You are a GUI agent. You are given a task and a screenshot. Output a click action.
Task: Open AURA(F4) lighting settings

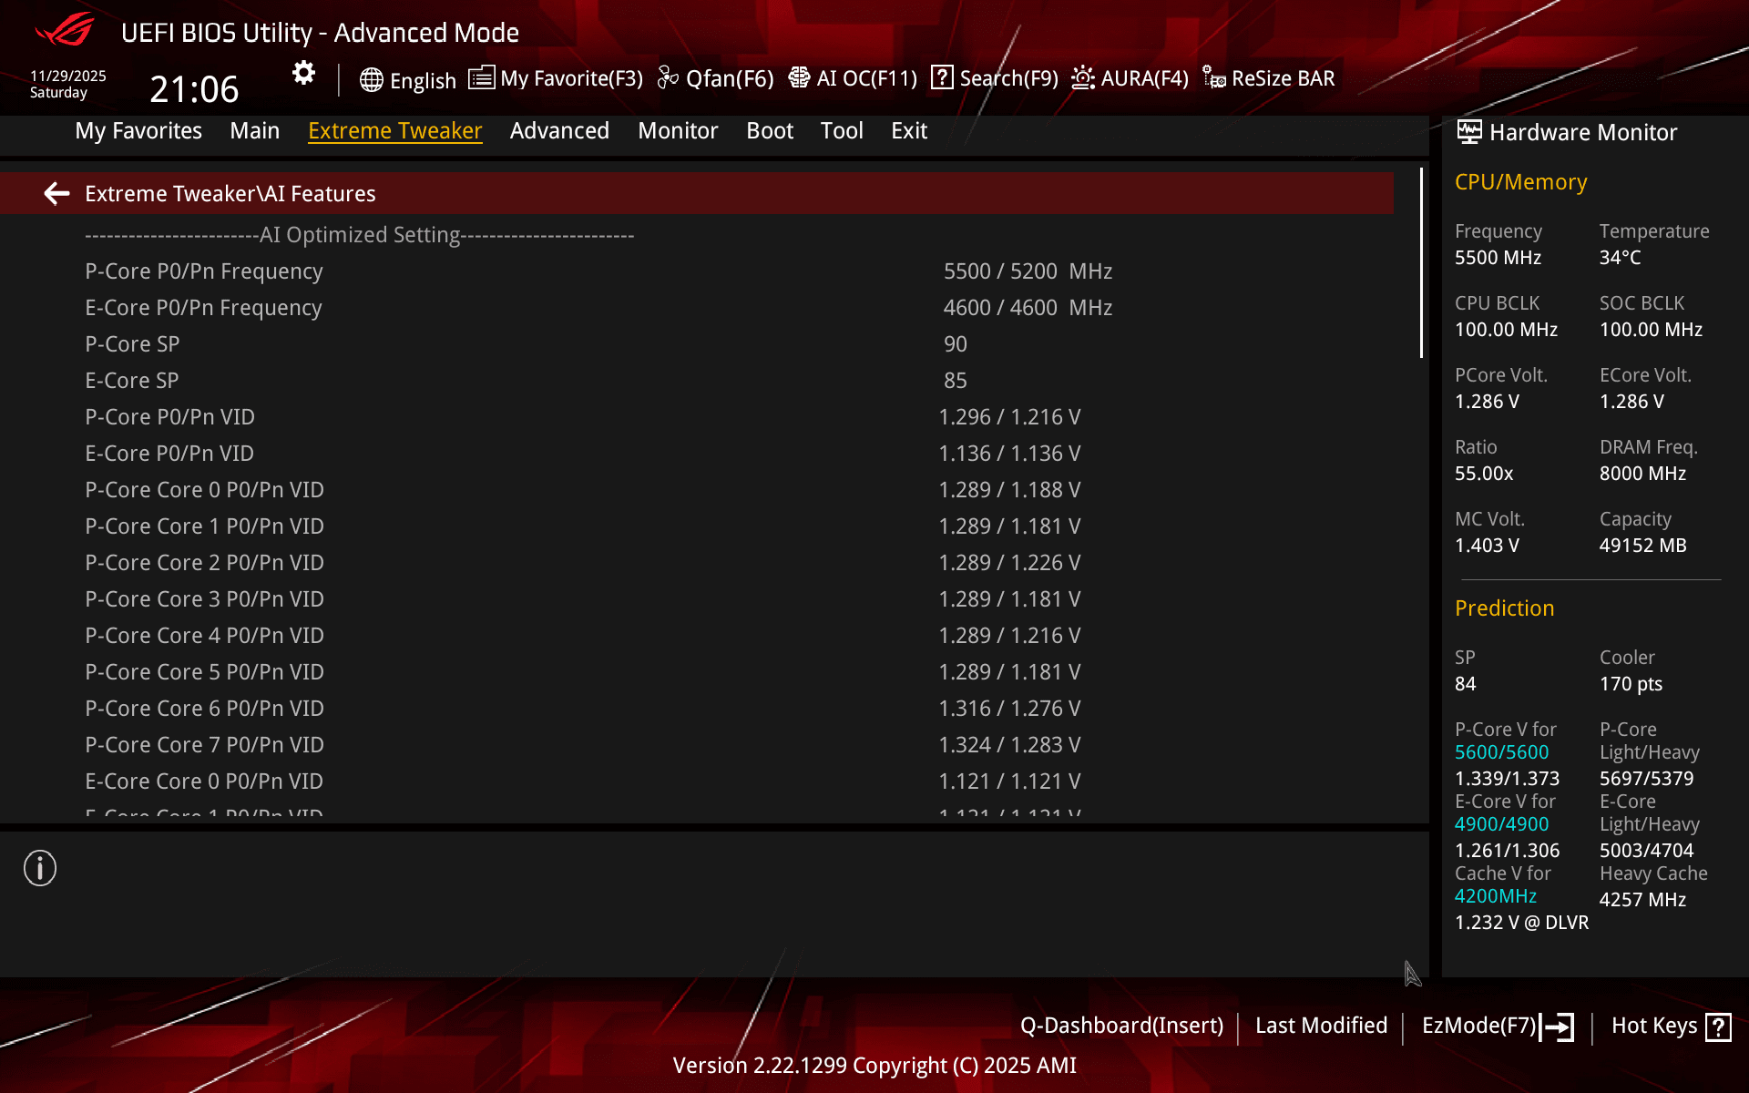(x=1130, y=79)
